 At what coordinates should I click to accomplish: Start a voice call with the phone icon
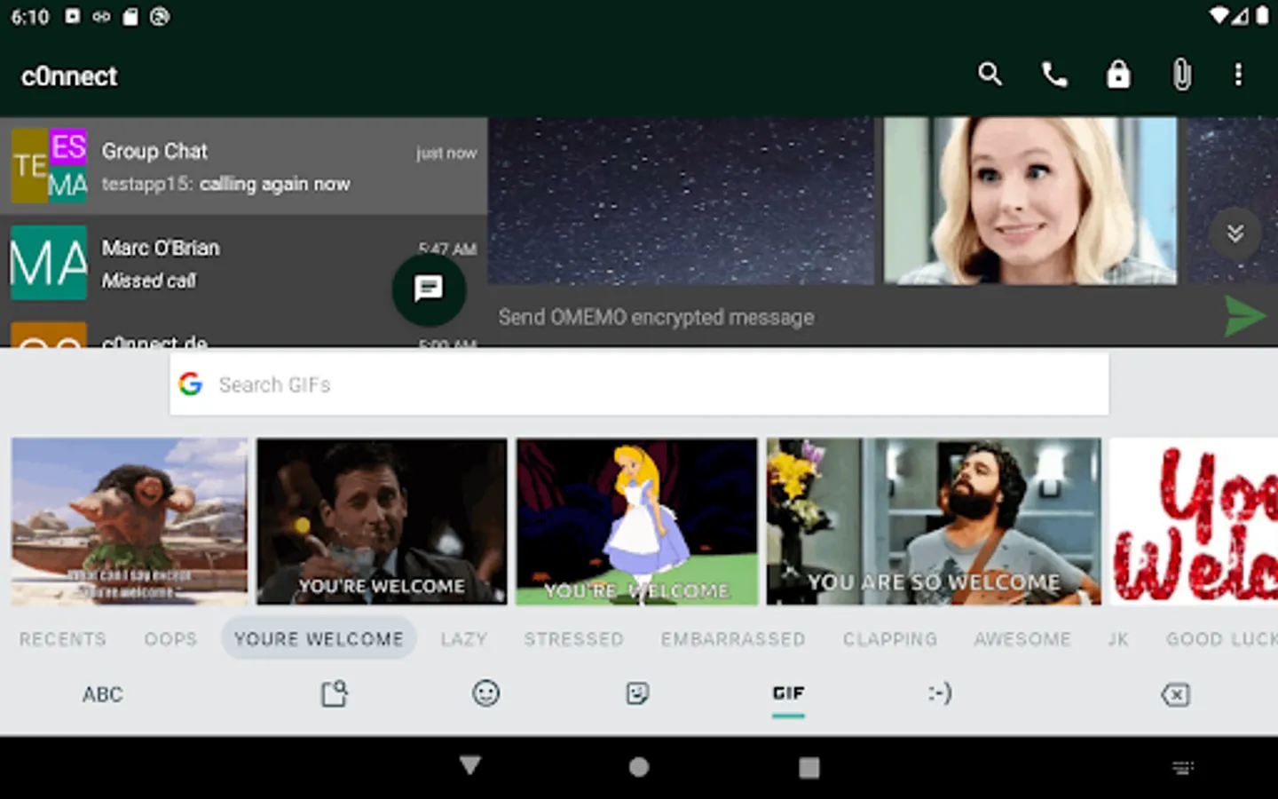click(1053, 75)
